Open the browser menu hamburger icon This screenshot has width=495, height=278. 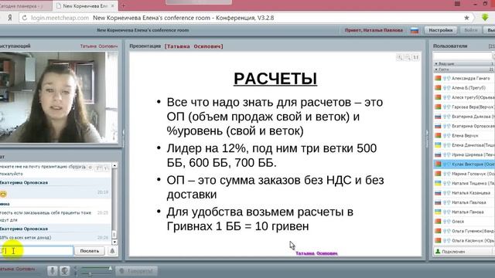point(457,4)
